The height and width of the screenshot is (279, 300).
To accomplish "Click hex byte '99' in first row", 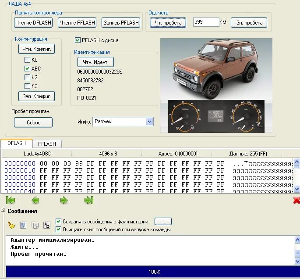I will [79, 163].
